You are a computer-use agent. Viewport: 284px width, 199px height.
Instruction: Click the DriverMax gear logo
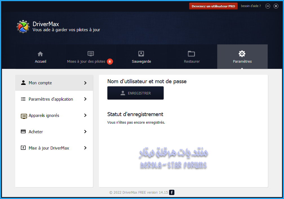pyautogui.click(x=23, y=27)
